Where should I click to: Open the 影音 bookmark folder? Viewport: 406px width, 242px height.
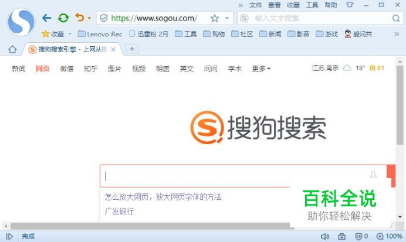click(298, 34)
